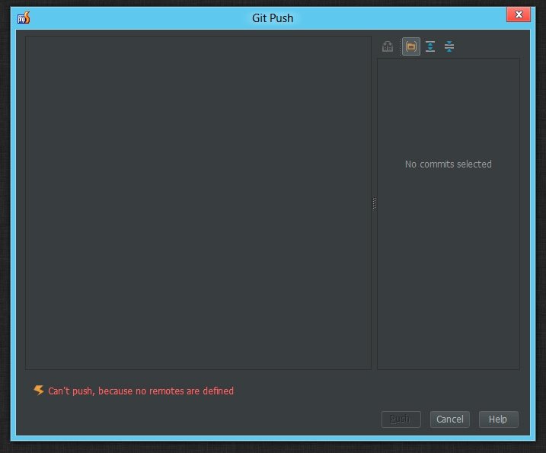Click the 'No commits selected' text

click(x=449, y=164)
